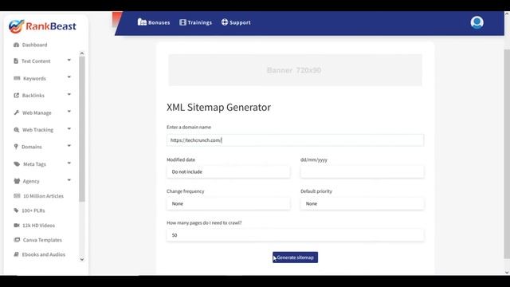Expand the Meta Tags submenu arrow

[69, 163]
